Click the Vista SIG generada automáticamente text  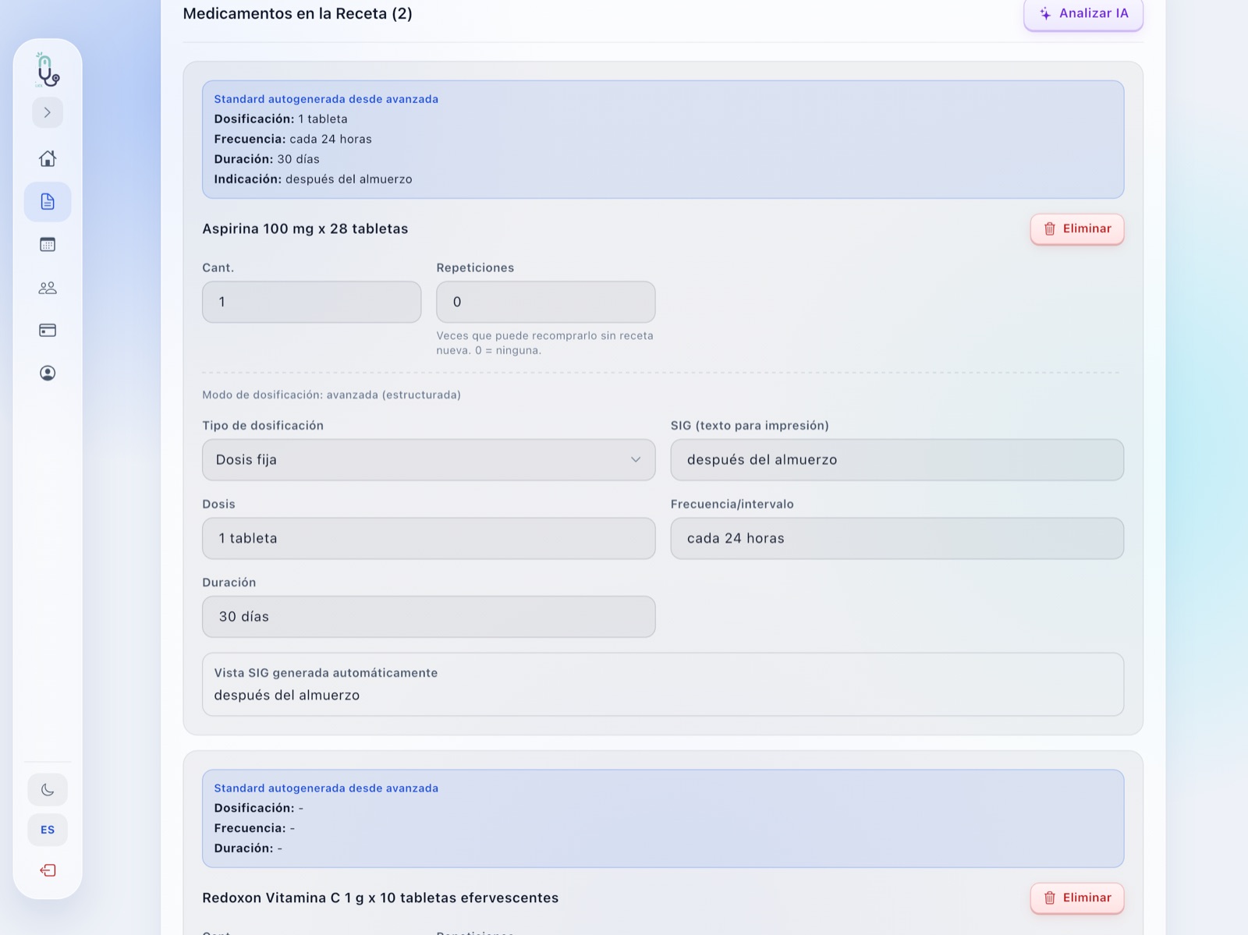tap(326, 672)
